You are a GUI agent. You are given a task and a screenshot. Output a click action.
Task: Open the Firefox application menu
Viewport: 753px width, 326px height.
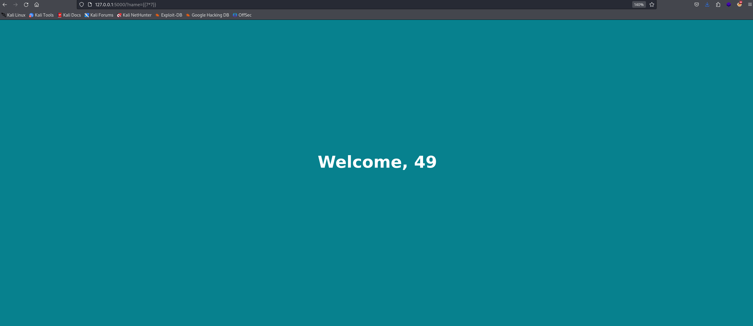point(750,5)
